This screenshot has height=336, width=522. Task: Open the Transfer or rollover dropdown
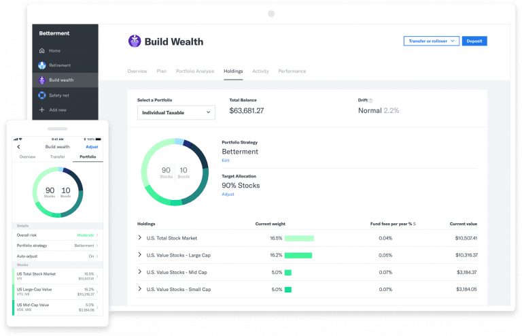tap(432, 41)
